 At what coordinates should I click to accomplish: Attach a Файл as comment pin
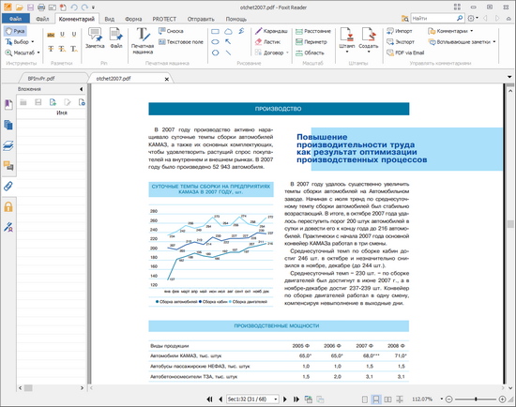click(115, 38)
